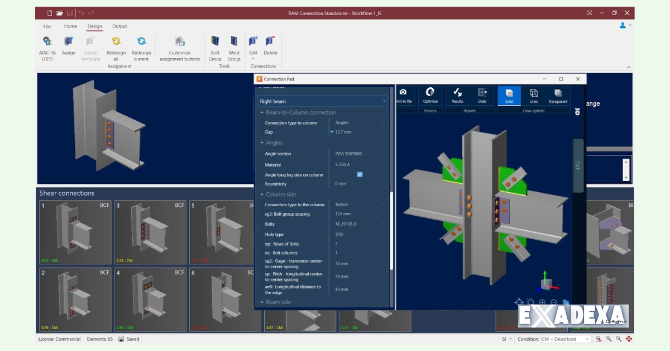The height and width of the screenshot is (351, 670).
Task: Click Customize assignment buttons
Action: [179, 48]
